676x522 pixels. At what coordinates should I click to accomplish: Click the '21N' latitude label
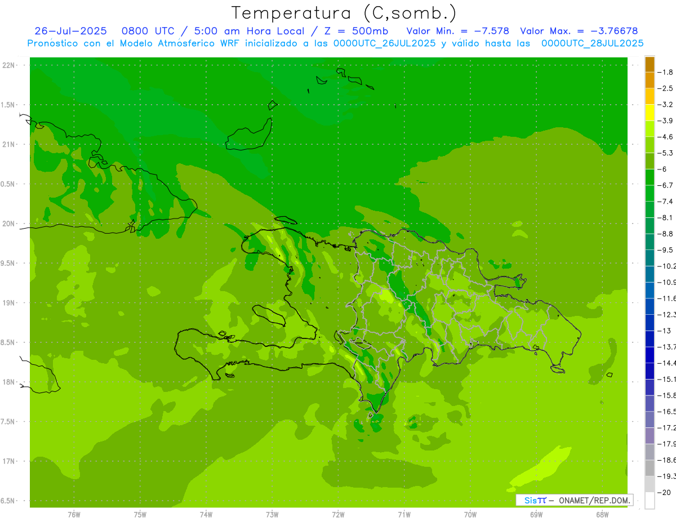tap(8, 145)
